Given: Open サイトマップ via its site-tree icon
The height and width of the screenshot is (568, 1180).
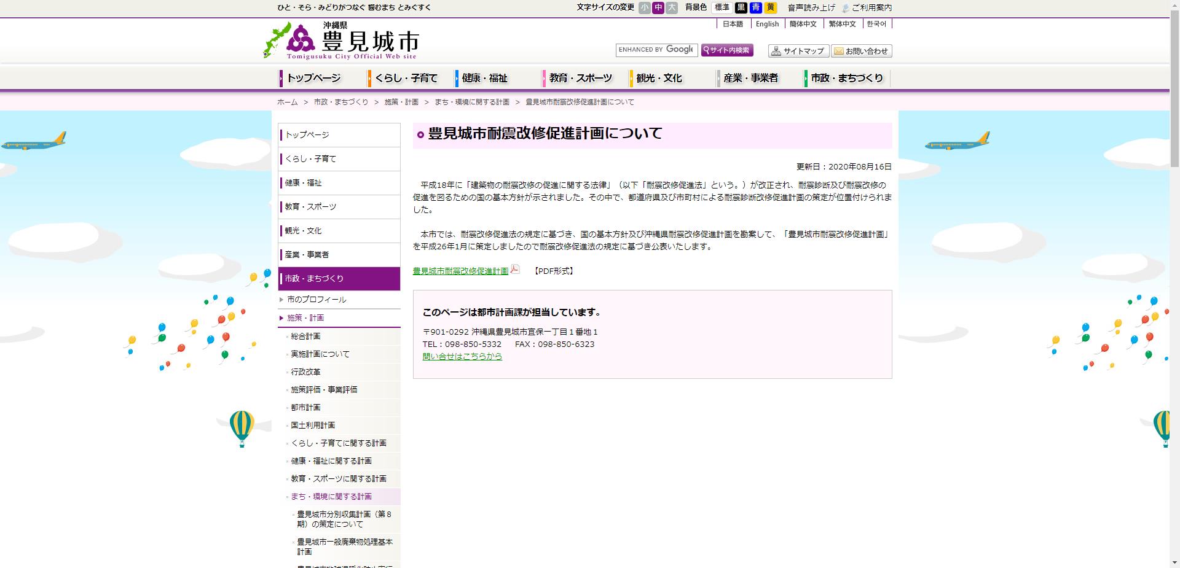Looking at the screenshot, I should coord(776,51).
